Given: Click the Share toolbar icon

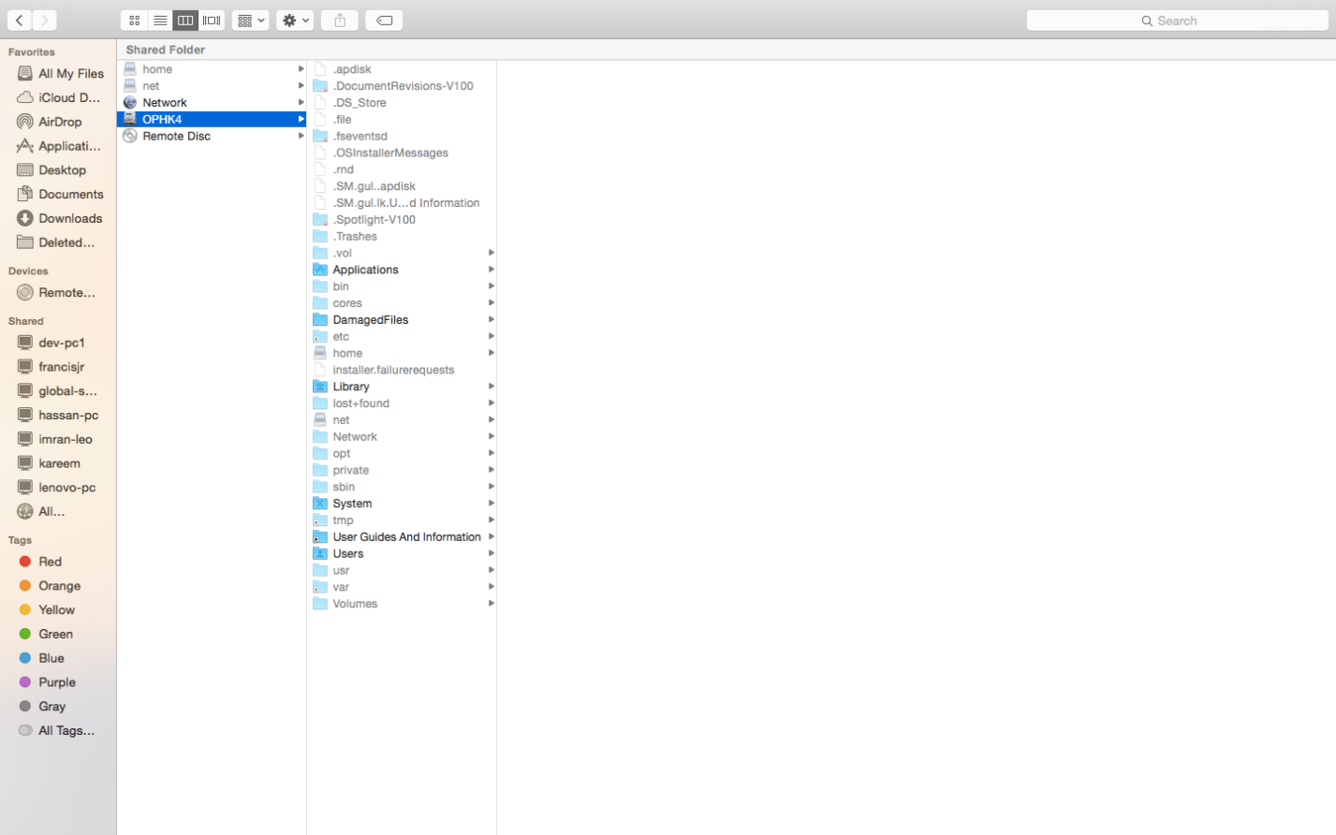Looking at the screenshot, I should click(x=340, y=20).
